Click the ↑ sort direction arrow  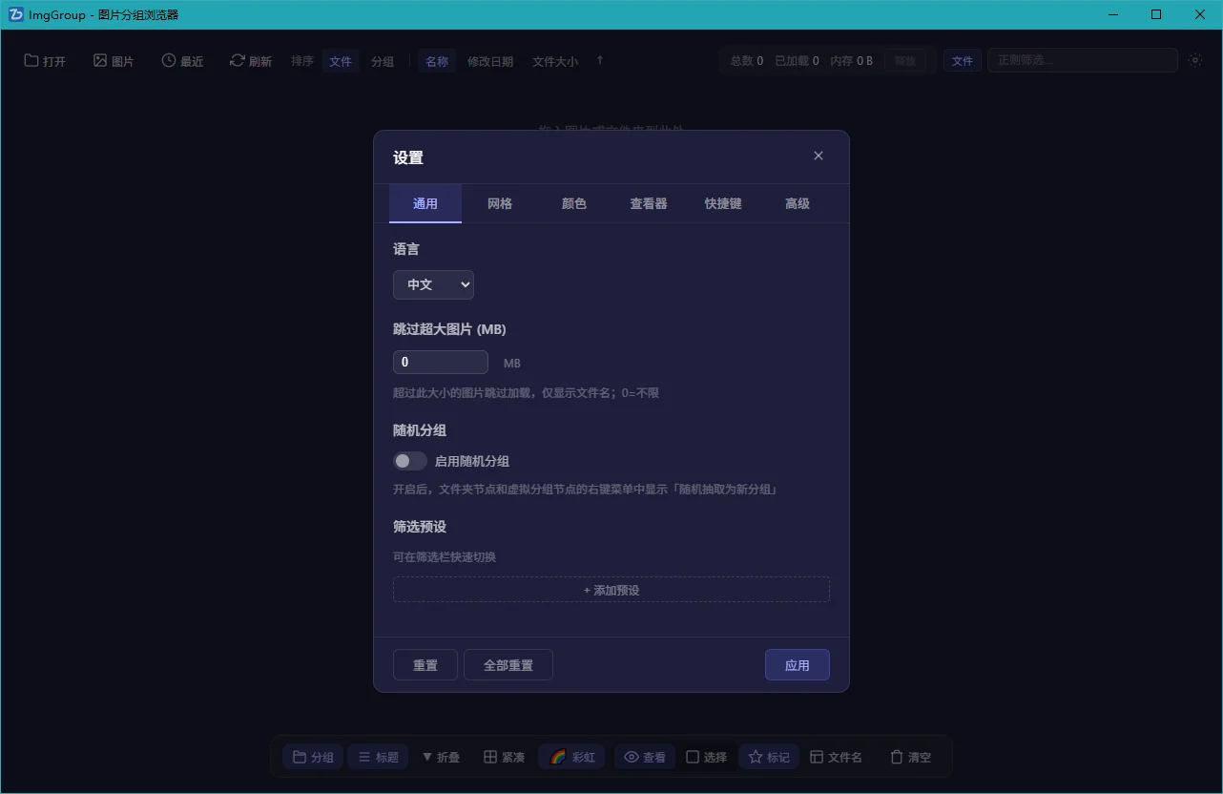[x=600, y=60]
